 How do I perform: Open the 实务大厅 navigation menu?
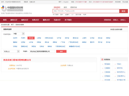[x=36, y=20]
